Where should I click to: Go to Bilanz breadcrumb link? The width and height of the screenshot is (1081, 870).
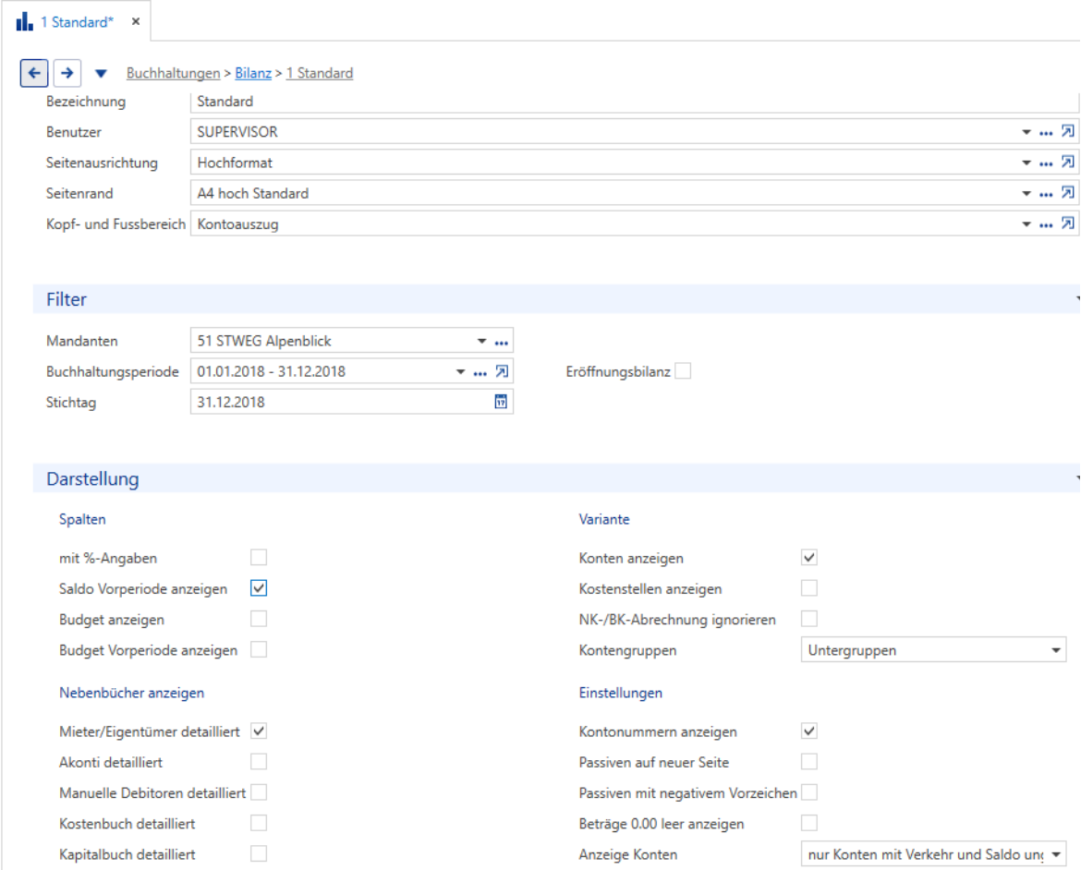coord(253,73)
